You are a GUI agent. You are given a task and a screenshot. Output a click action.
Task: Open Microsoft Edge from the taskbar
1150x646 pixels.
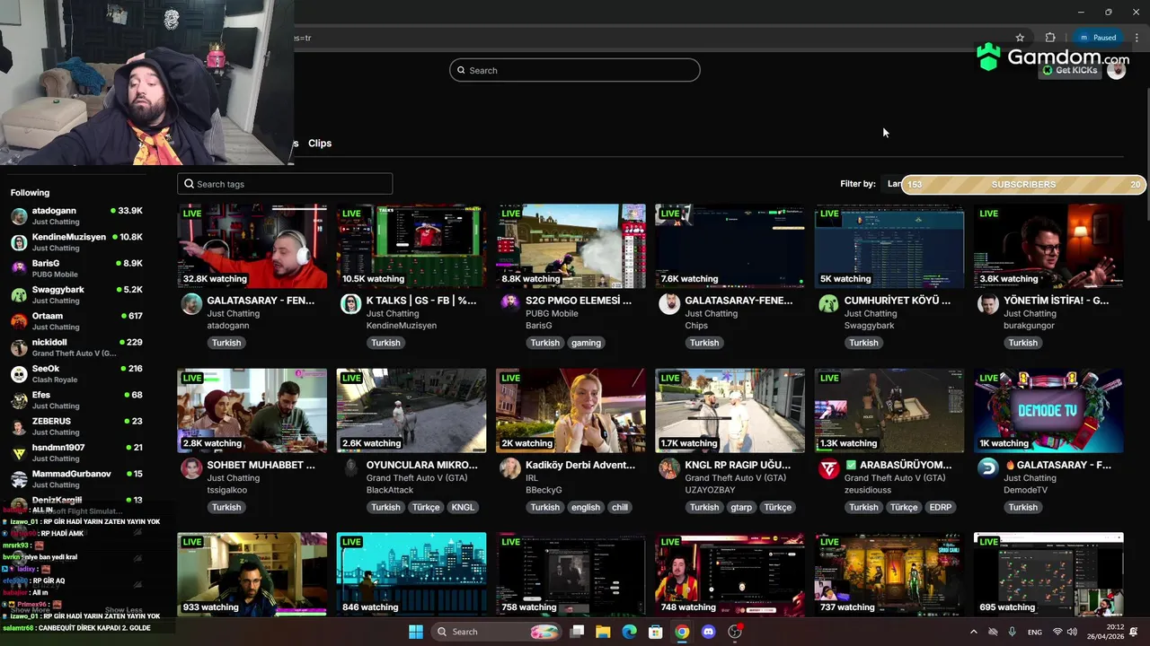coord(630,632)
